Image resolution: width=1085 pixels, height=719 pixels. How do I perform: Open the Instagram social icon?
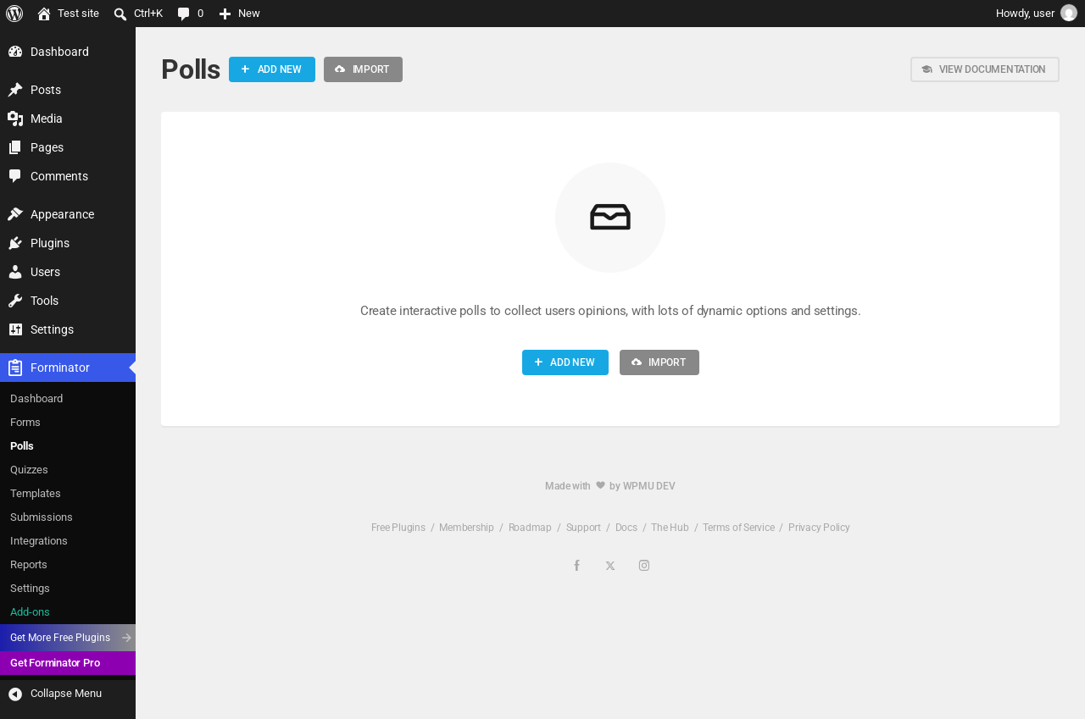tap(644, 566)
